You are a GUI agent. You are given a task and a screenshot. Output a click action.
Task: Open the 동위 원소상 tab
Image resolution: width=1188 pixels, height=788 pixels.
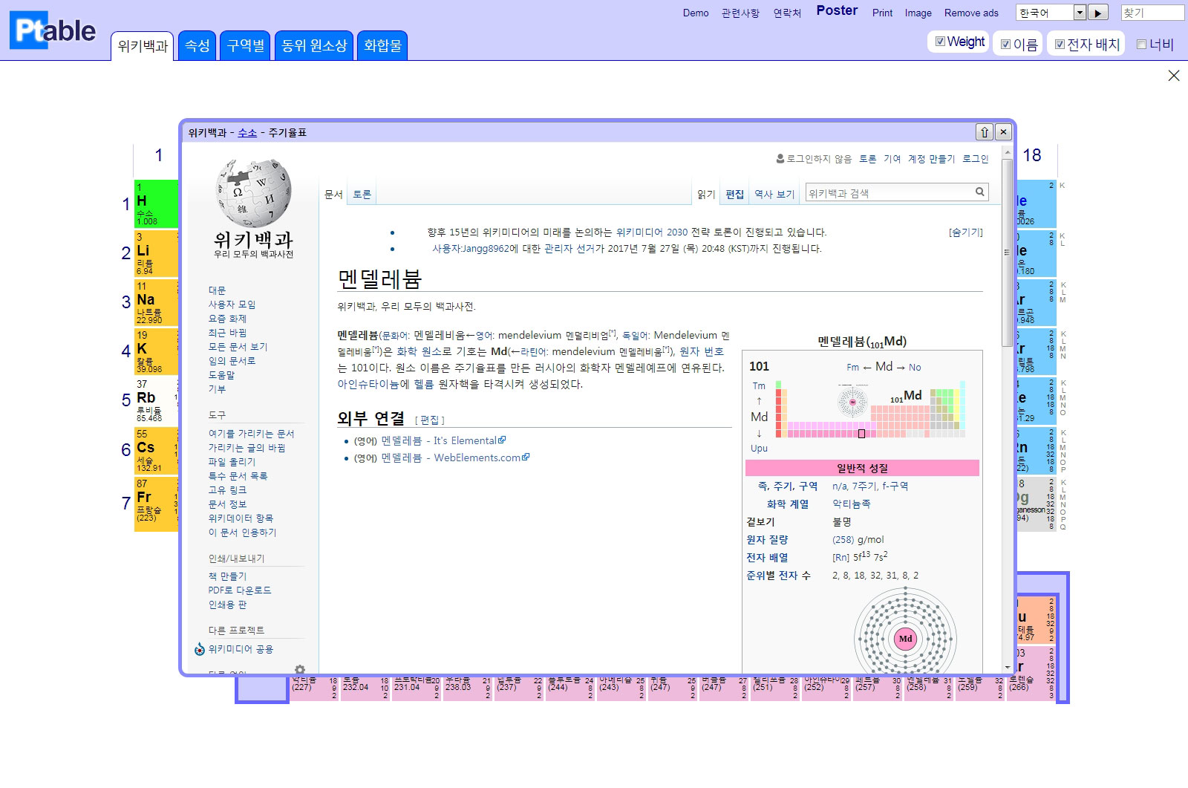[314, 46]
